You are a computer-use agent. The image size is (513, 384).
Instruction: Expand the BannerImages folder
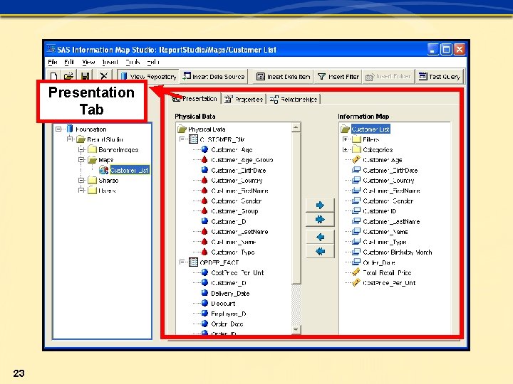[x=81, y=149]
